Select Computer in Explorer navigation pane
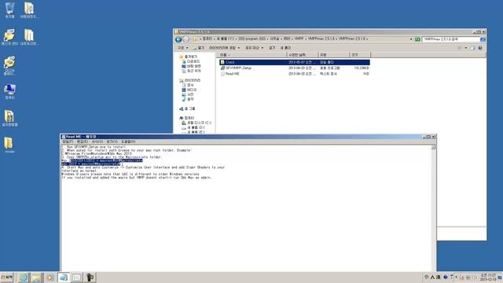 [187, 118]
